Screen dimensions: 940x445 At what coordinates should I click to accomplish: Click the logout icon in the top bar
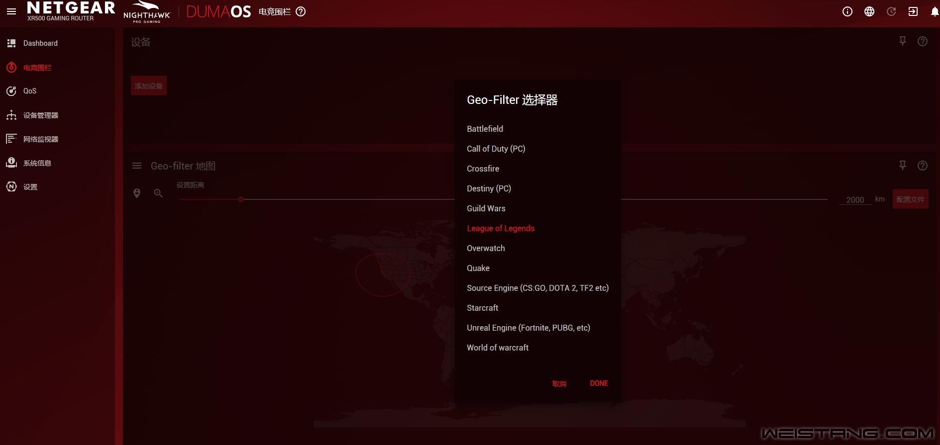(913, 11)
